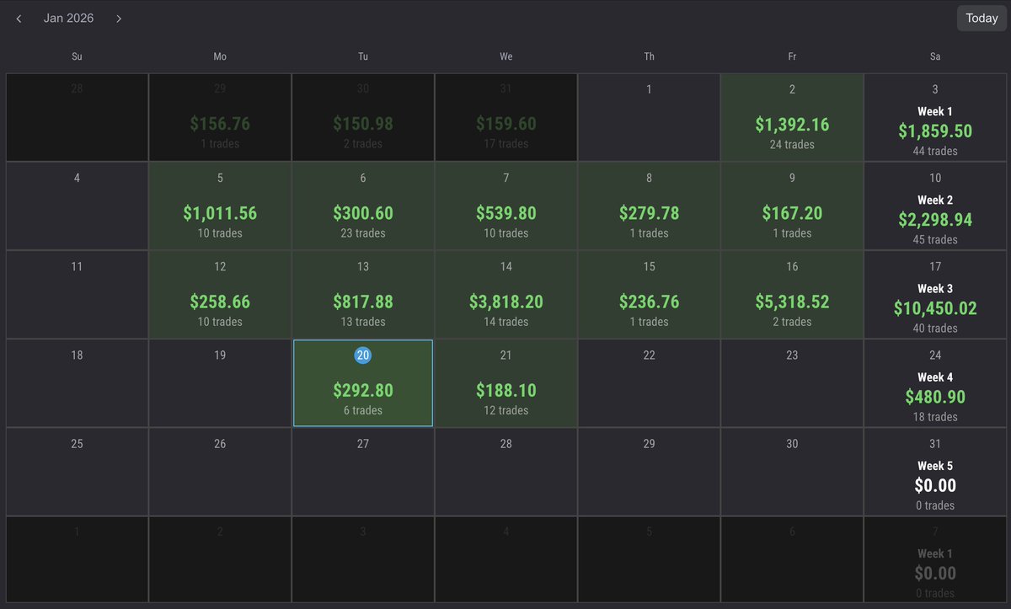Go to previous month with left chevron
Screen dimensions: 1011x609
(19, 19)
